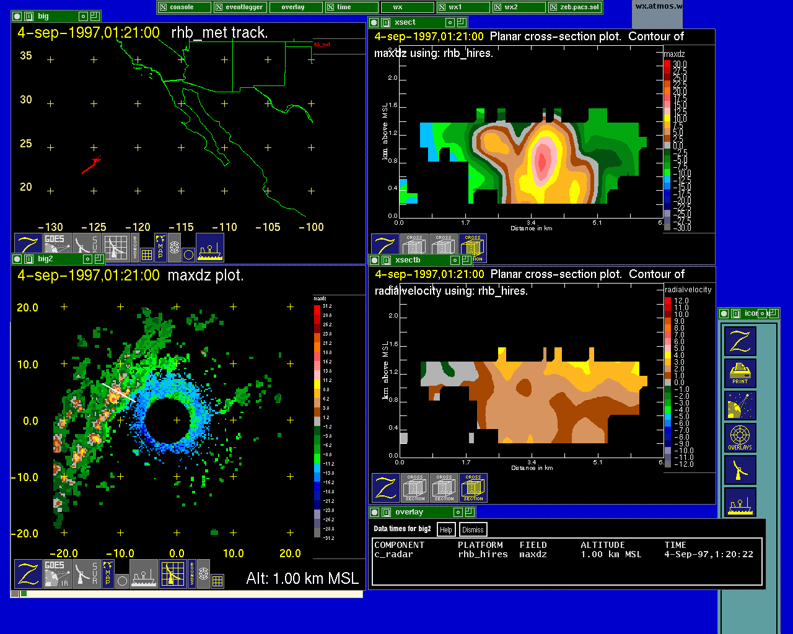Open OVERLAYS from the side icon panel
The height and width of the screenshot is (634, 793).
[740, 438]
